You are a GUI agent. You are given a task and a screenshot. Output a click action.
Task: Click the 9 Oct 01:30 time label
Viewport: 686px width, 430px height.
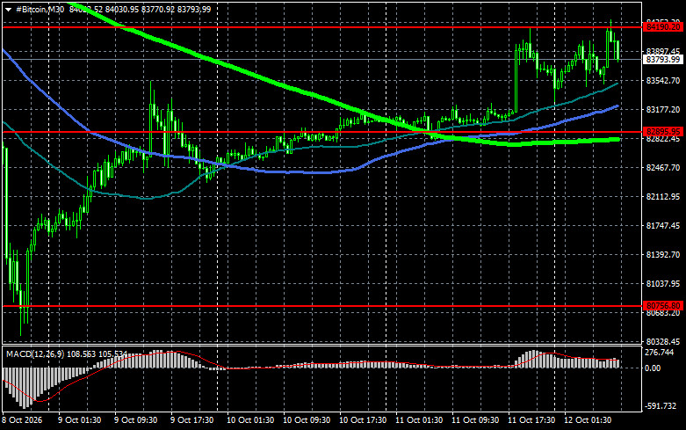pos(80,420)
